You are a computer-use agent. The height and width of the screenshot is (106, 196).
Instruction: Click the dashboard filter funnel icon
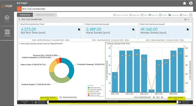19,19
